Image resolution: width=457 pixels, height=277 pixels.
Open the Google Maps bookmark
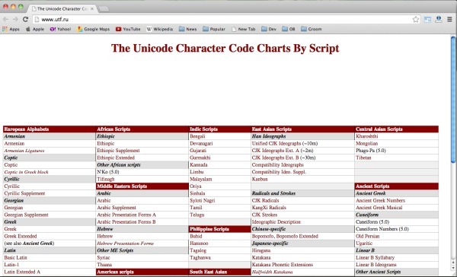click(93, 29)
